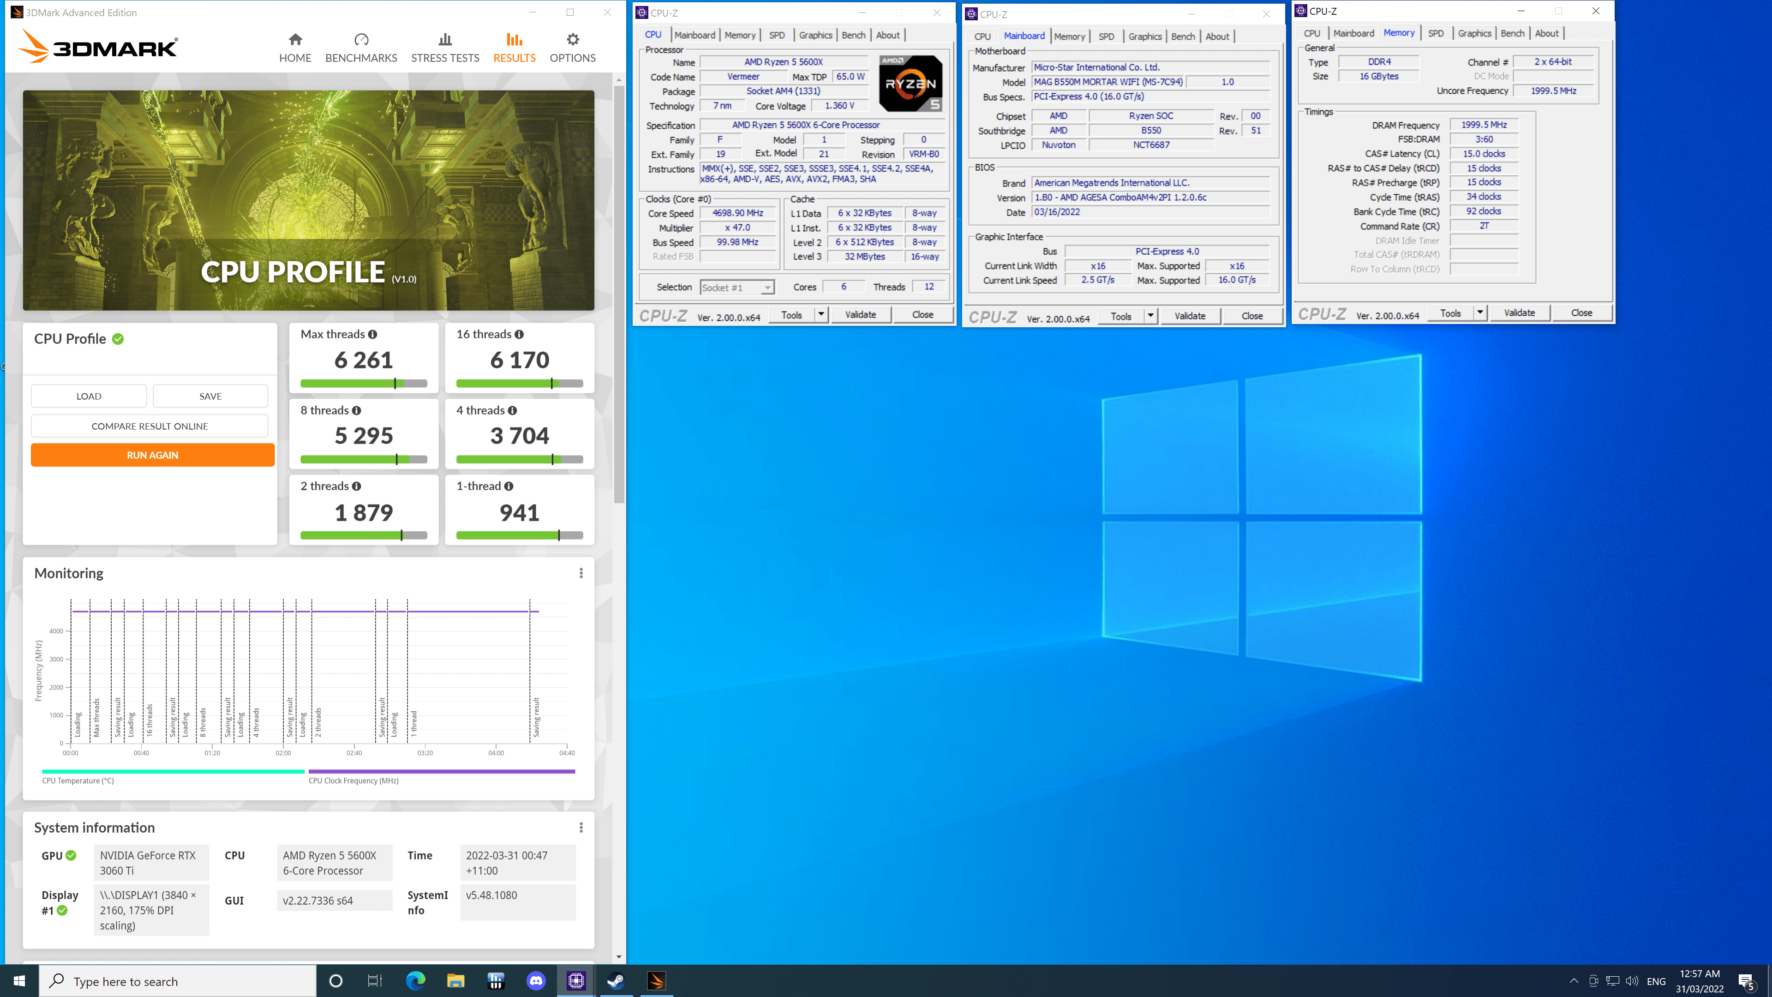Show hidden system tray icons
This screenshot has height=997, width=1772.
coord(1574,981)
